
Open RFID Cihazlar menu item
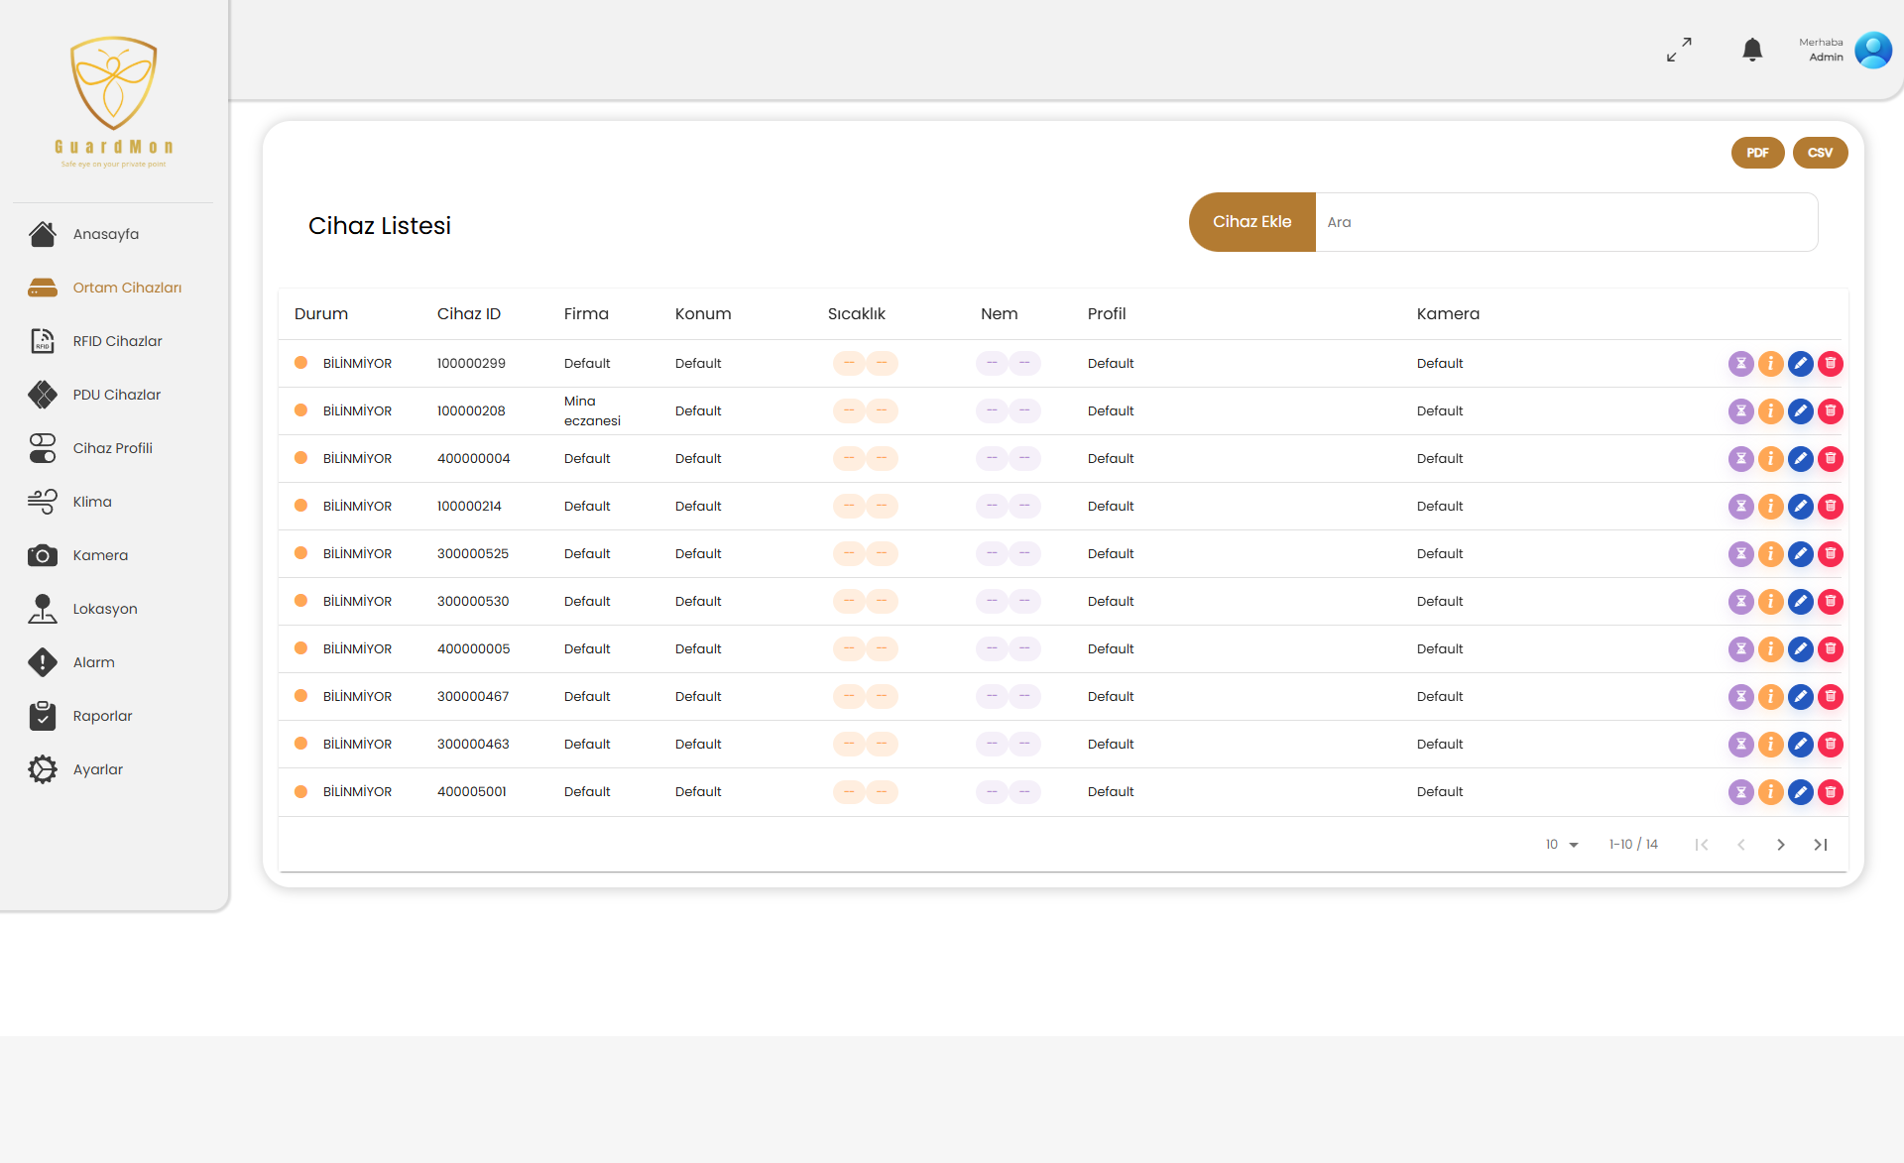click(x=117, y=341)
